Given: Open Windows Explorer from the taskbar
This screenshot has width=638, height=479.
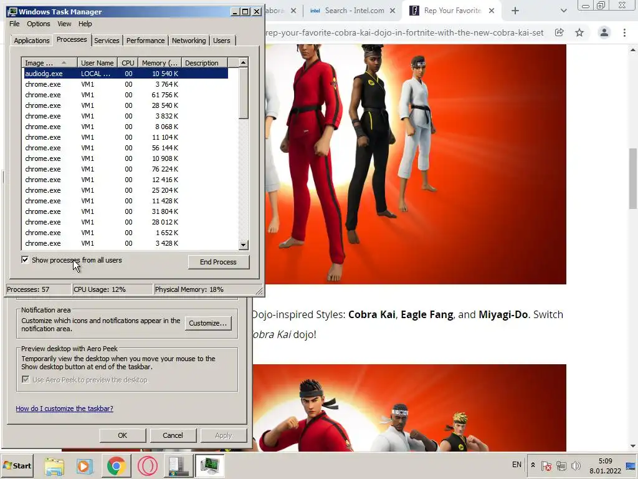Looking at the screenshot, I should pos(54,465).
